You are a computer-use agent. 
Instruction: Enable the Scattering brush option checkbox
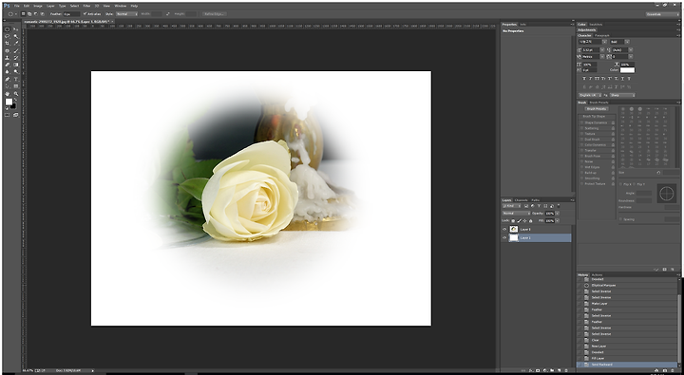click(x=581, y=128)
